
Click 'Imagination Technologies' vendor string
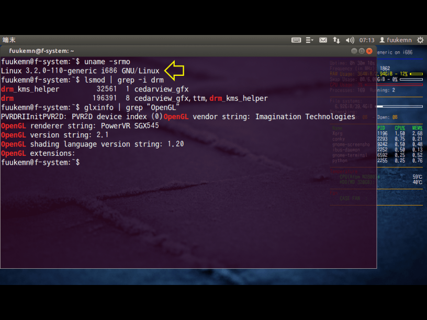(x=305, y=117)
